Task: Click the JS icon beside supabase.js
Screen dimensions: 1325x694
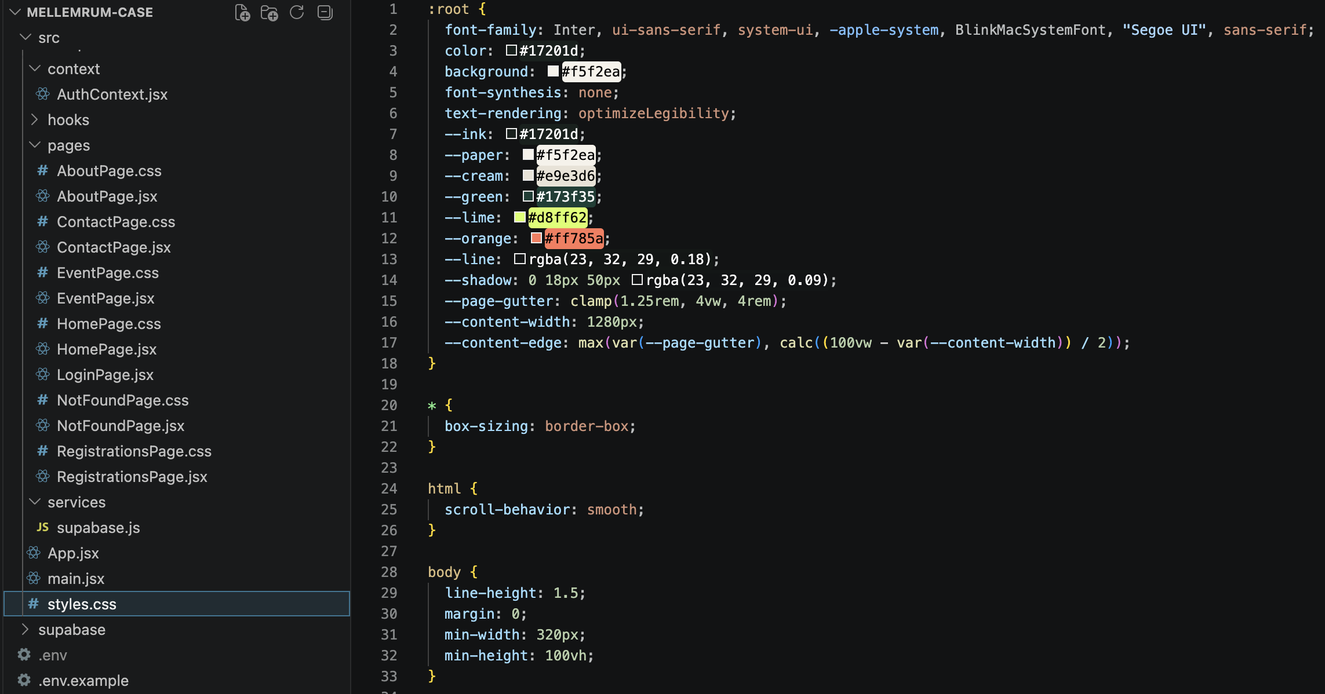Action: [x=43, y=527]
